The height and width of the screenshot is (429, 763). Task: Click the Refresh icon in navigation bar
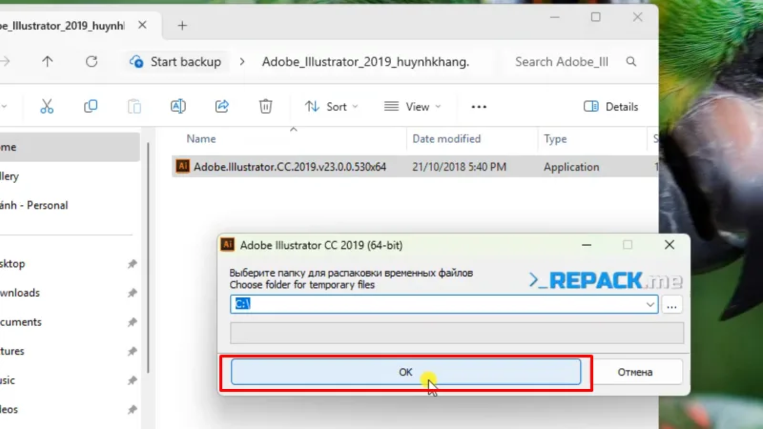pos(92,62)
